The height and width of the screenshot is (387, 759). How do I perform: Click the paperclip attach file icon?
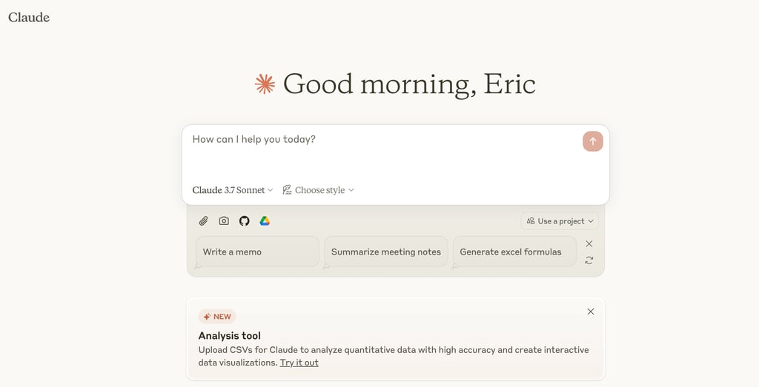click(203, 221)
